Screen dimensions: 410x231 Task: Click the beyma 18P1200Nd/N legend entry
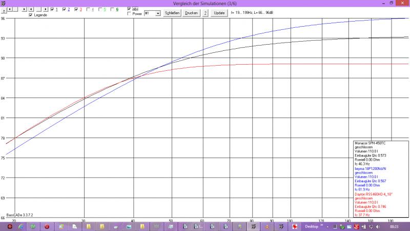pos(370,169)
